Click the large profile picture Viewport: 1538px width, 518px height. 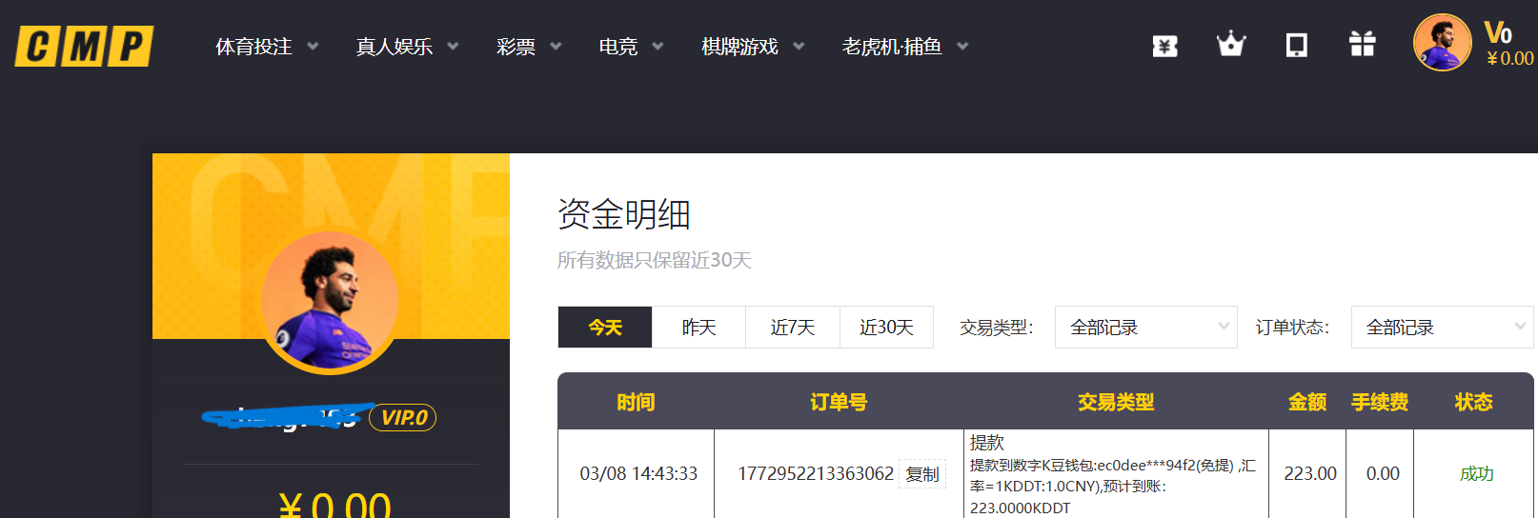point(330,301)
